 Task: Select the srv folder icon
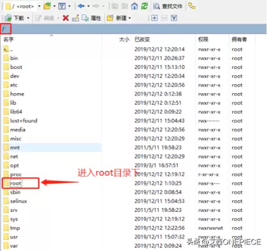coord(6,210)
